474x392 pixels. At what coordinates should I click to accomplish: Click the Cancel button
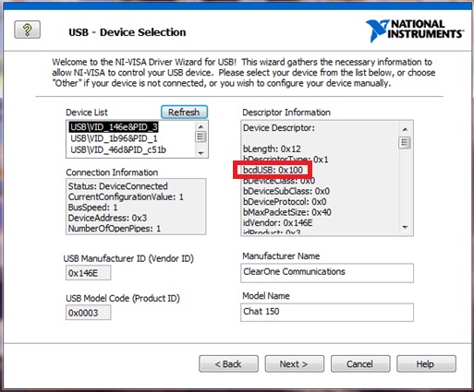point(360,364)
